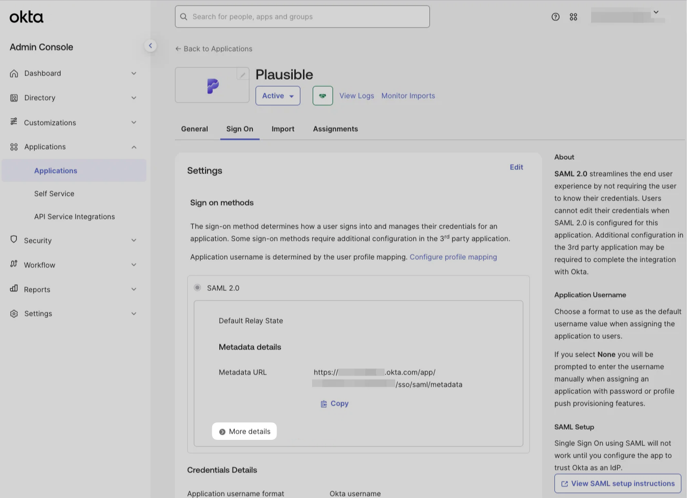
Task: Open Configure profile mapping link
Action: (453, 257)
